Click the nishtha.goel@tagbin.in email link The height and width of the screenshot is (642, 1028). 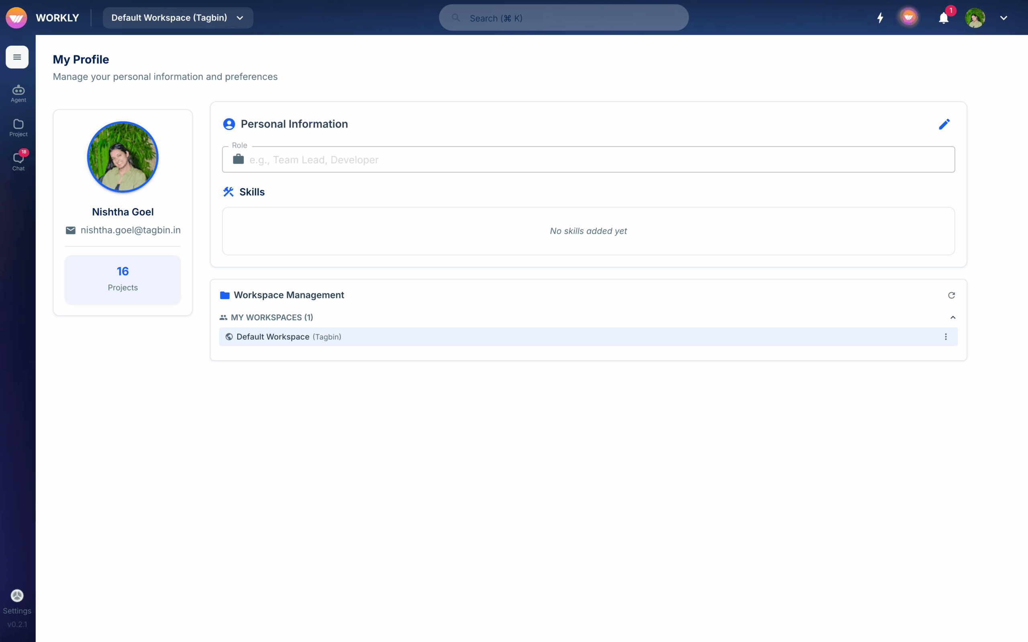(131, 230)
